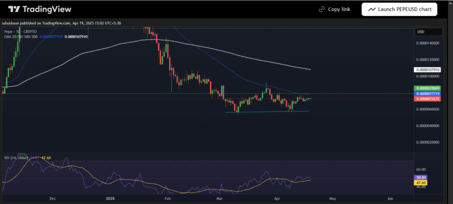
Task: Click the TradingView logo
Action: 40,9
